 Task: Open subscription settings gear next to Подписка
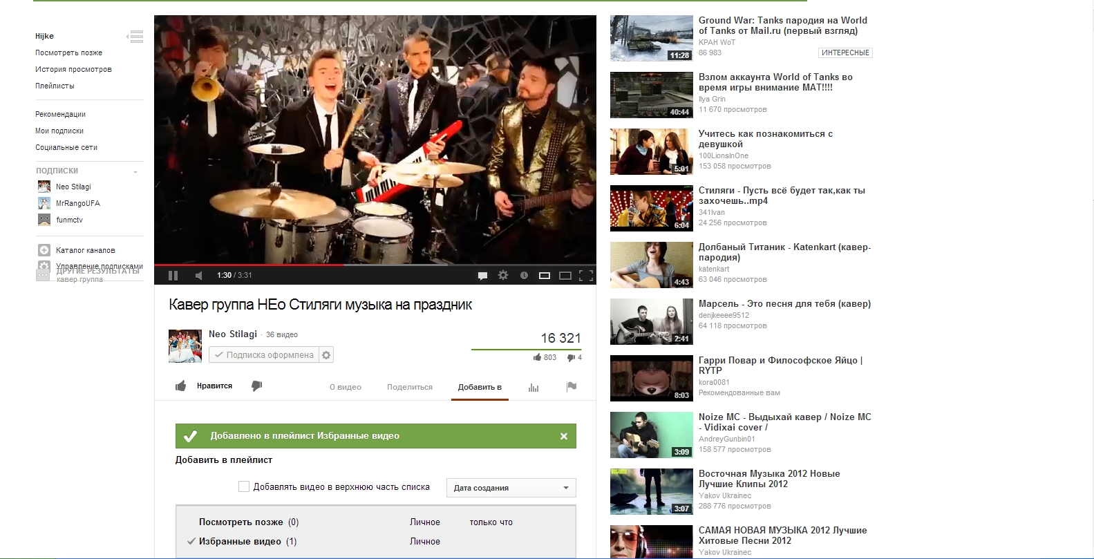[x=326, y=354]
